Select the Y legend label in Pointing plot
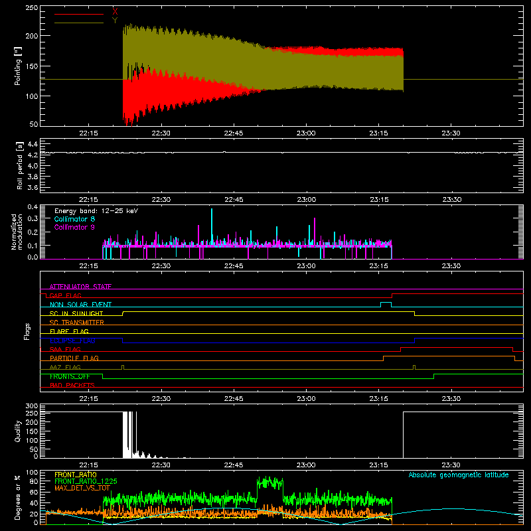Viewport: 531px width, 531px height. pos(115,21)
